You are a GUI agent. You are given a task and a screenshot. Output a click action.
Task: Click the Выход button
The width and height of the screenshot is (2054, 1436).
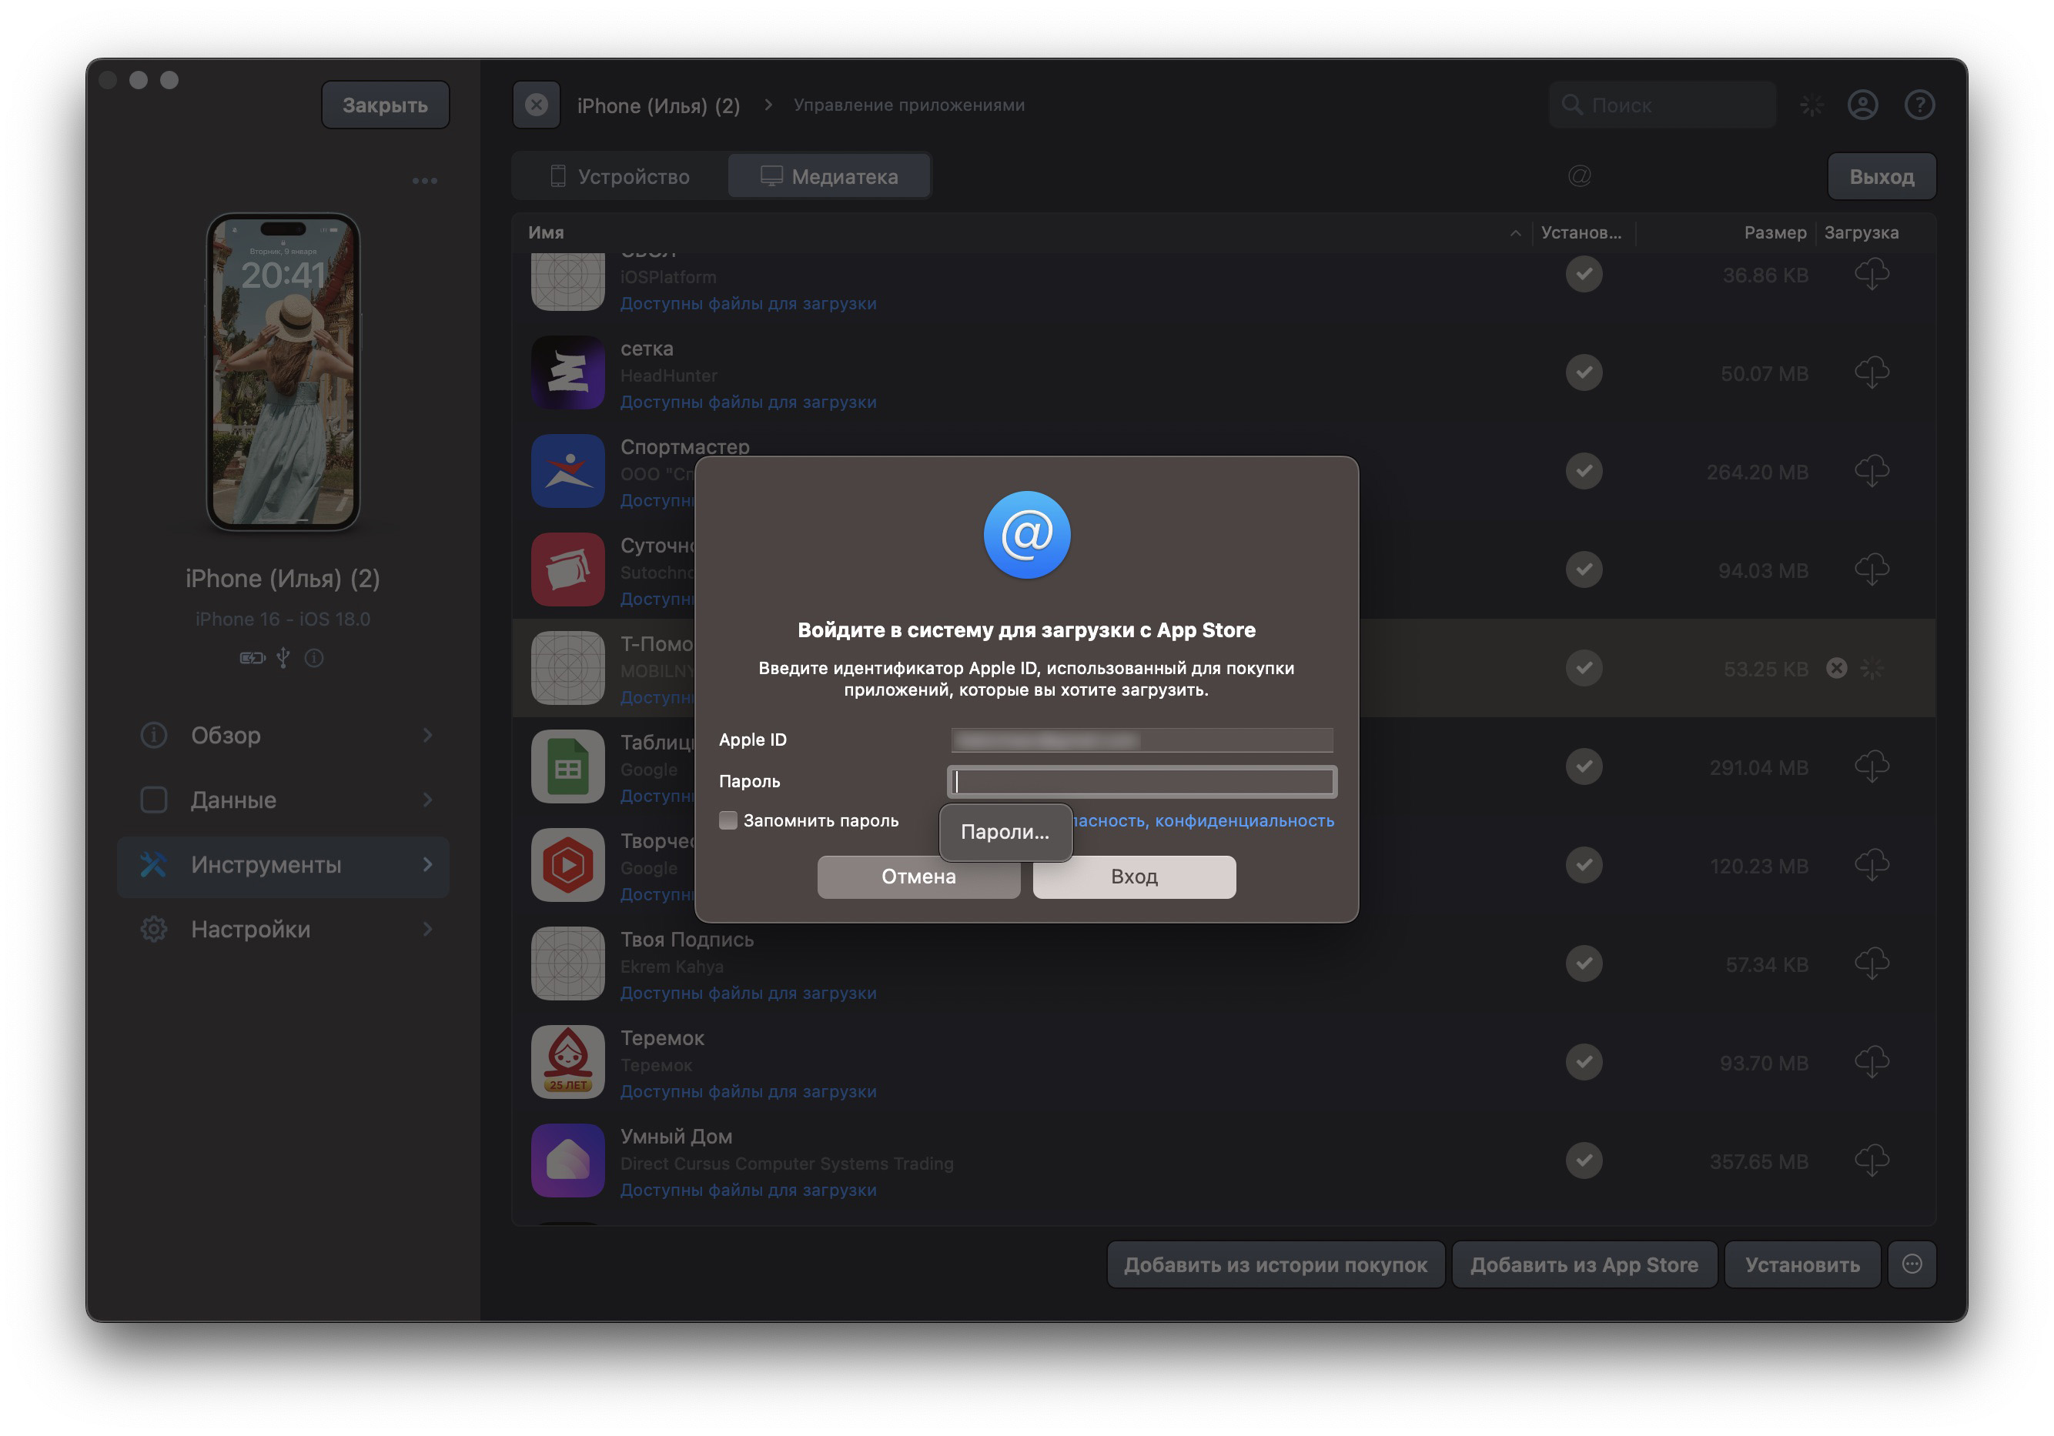coord(1882,176)
